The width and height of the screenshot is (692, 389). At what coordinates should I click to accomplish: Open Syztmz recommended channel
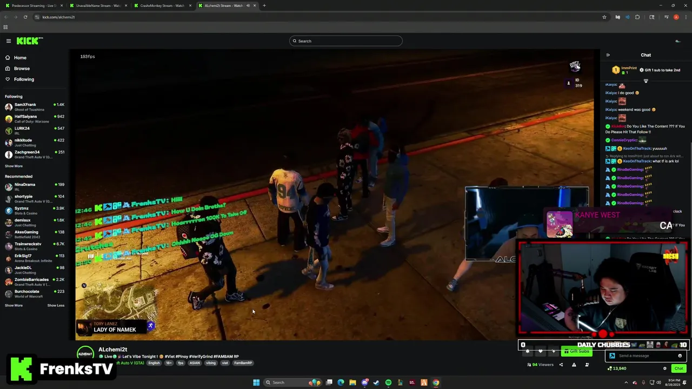coord(35,211)
